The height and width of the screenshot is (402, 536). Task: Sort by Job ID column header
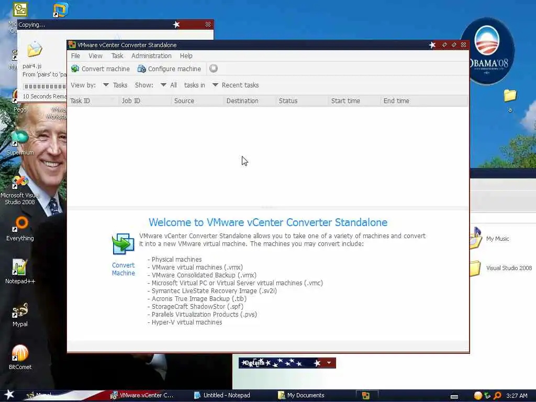point(144,101)
